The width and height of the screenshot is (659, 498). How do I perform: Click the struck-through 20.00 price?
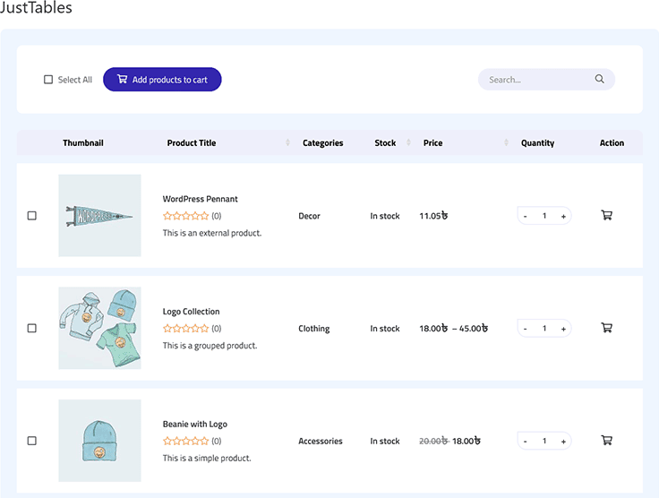tap(433, 442)
